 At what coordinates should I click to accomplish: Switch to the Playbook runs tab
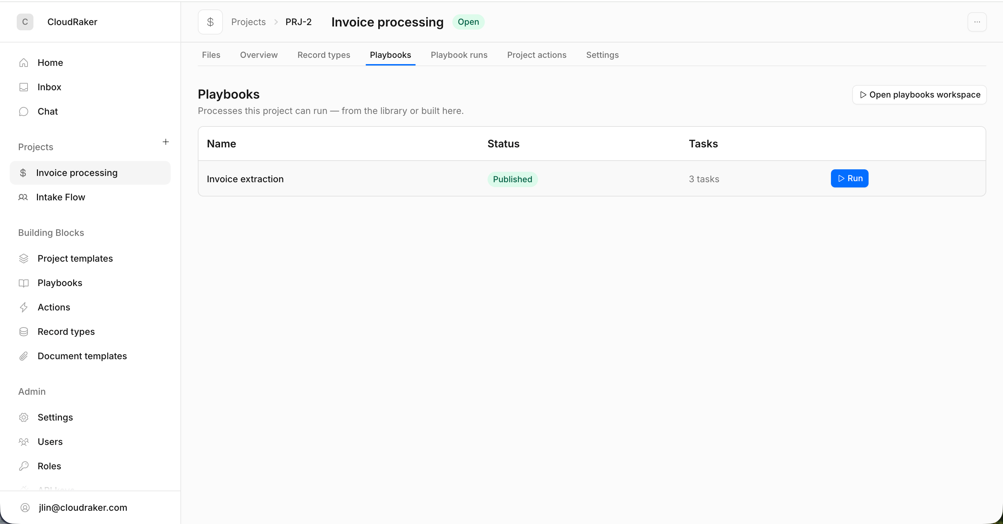coord(459,55)
